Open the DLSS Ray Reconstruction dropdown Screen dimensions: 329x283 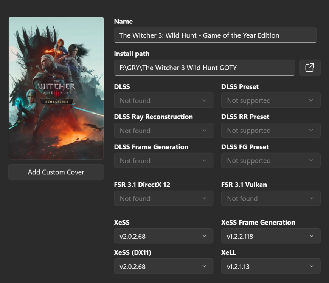(164, 131)
